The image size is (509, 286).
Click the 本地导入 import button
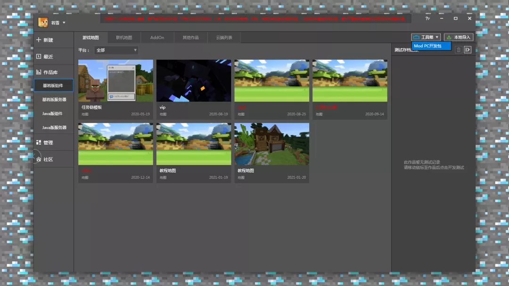pos(458,37)
